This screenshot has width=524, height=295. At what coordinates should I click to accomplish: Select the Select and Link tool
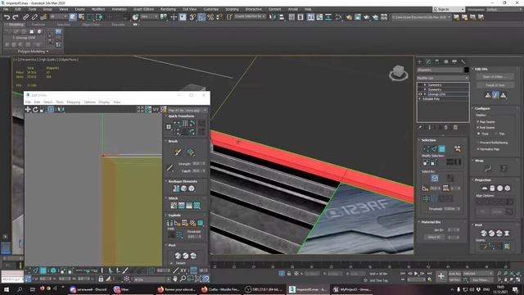(x=25, y=17)
